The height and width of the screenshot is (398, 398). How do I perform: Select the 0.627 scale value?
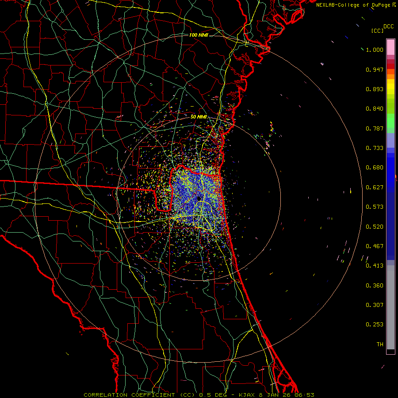point(375,188)
